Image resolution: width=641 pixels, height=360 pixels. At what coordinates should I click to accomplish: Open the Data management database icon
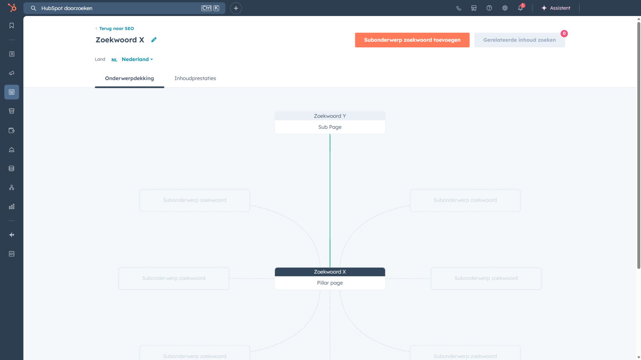[x=12, y=168]
